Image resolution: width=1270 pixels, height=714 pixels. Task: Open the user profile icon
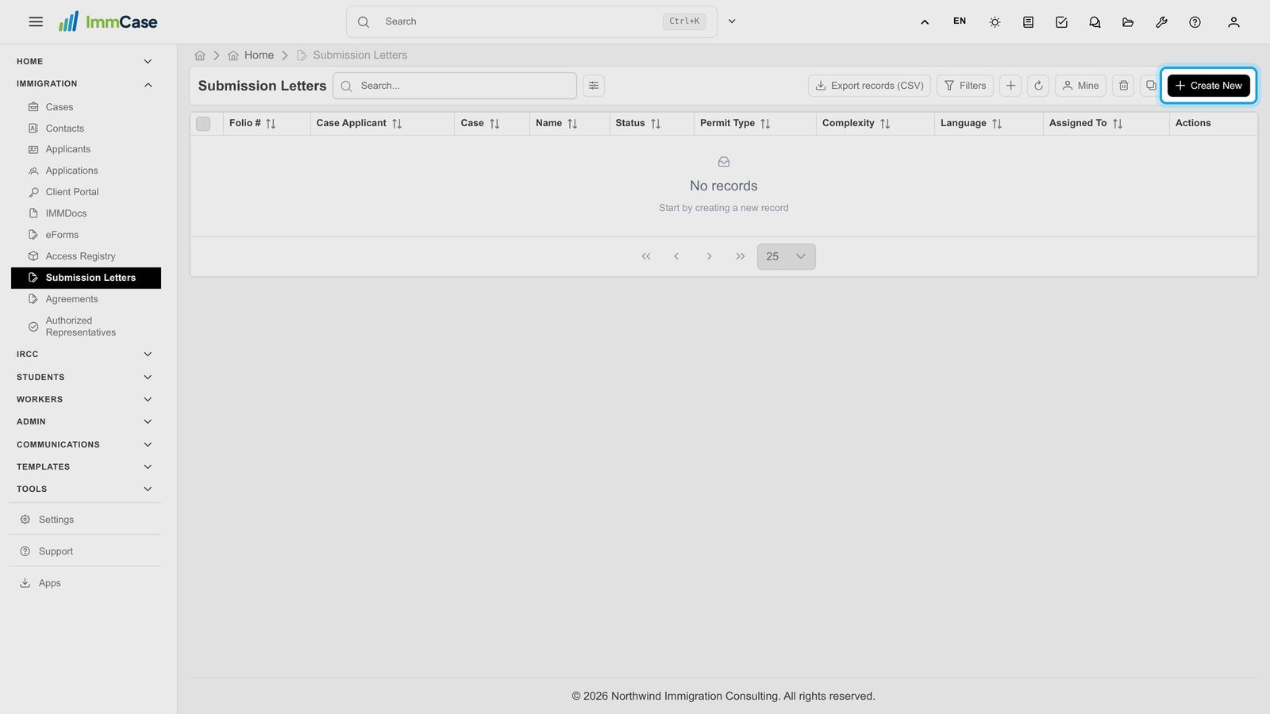[1233, 22]
